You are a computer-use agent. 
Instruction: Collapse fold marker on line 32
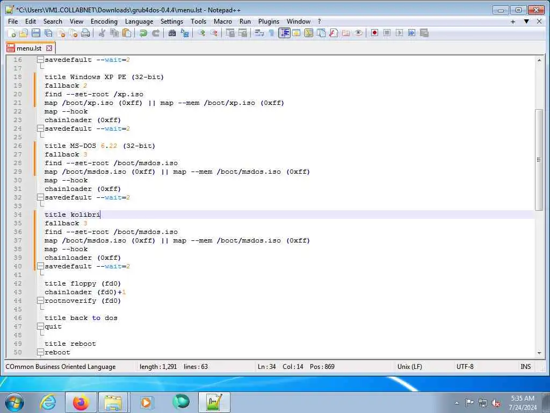coord(41,197)
